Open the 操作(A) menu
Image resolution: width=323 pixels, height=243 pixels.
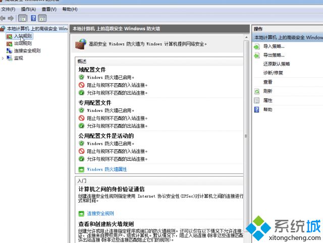28,9
